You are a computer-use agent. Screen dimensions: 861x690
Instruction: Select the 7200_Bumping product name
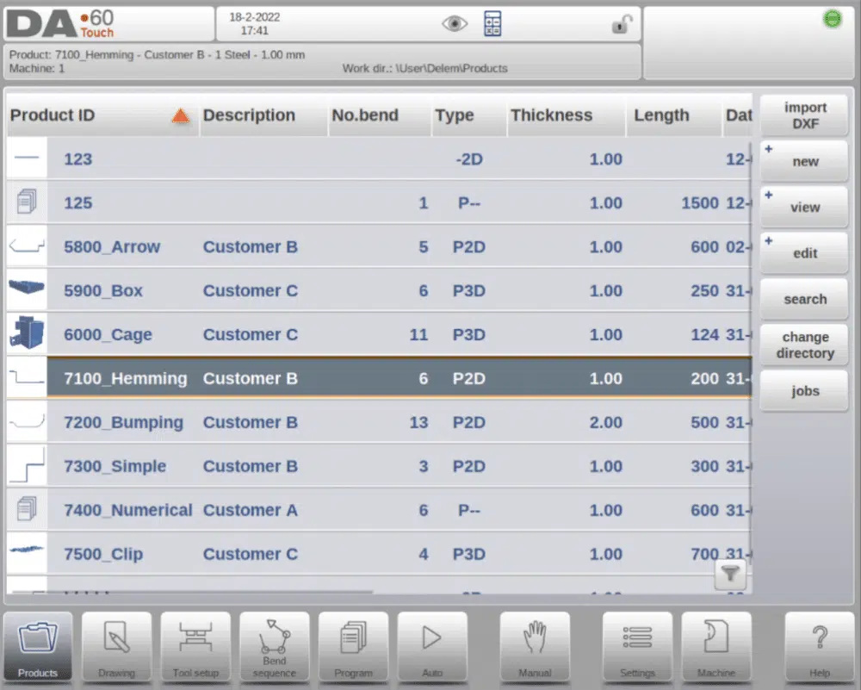point(123,422)
